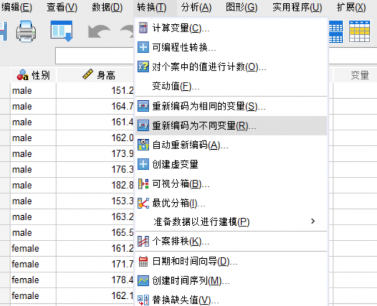Choose 重新编码为不同变量(R)...
This screenshot has height=306, width=377.
pos(231,125)
